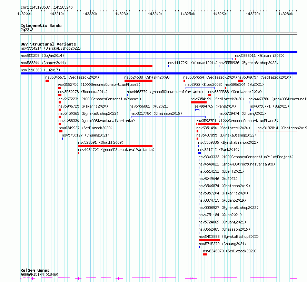
Task: Click nsv5730127 (Chuang2021) label
Action: (x=86, y=135)
